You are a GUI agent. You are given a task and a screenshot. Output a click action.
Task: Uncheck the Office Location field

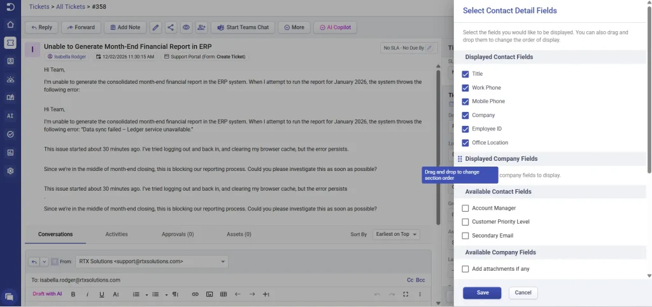click(465, 143)
